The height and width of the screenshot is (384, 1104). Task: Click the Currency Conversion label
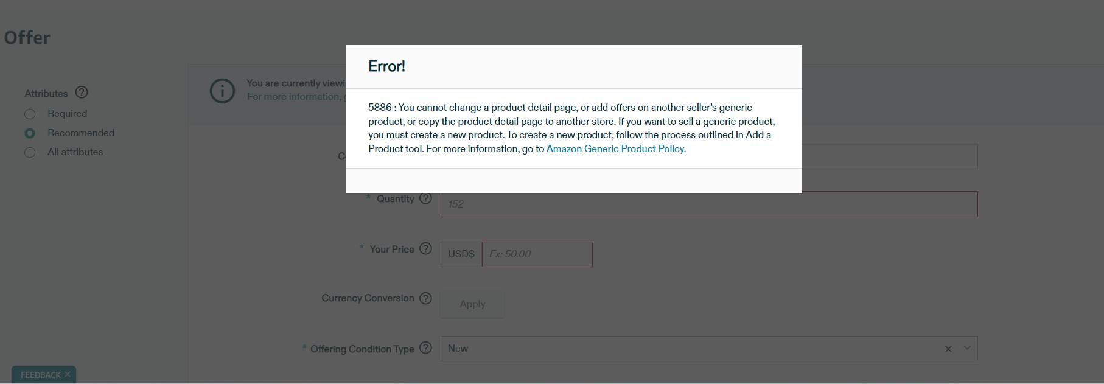point(368,298)
